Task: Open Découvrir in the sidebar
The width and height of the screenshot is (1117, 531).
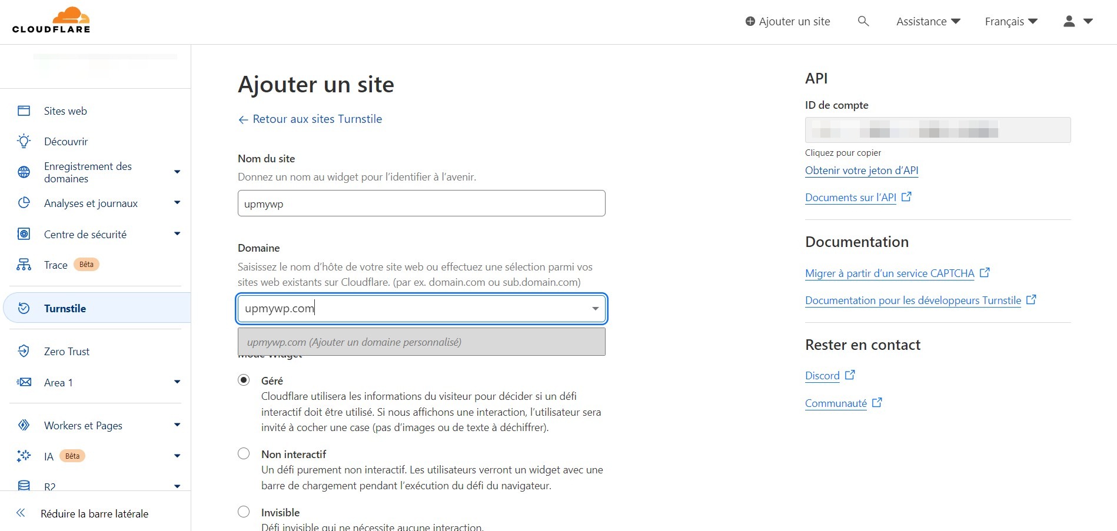Action: click(66, 142)
